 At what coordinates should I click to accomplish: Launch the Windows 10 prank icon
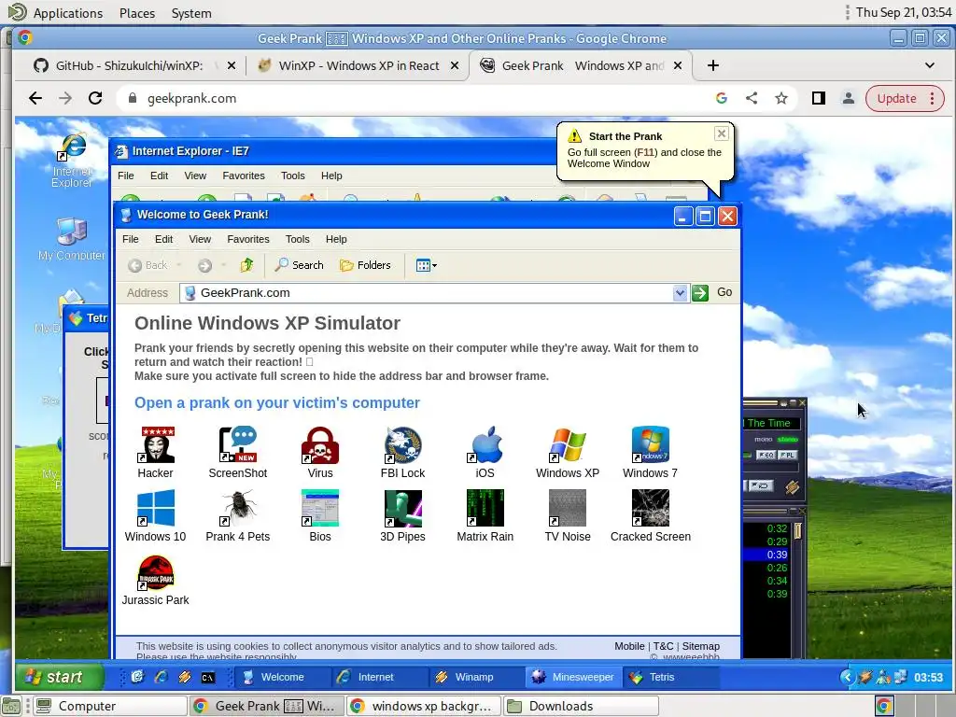[x=156, y=515]
